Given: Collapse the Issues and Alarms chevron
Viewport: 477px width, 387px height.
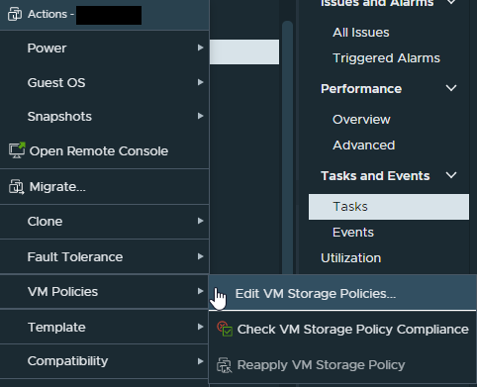Looking at the screenshot, I should pyautogui.click(x=451, y=2).
